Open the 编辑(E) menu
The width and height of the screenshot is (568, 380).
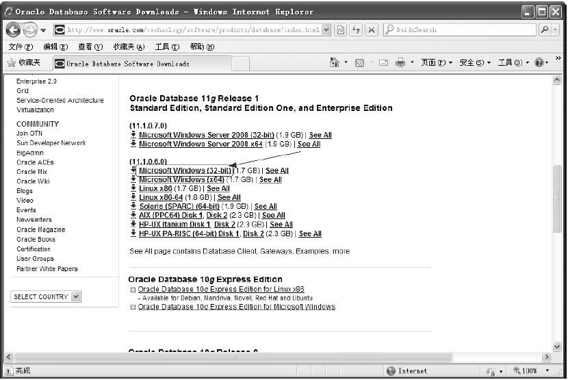55,47
